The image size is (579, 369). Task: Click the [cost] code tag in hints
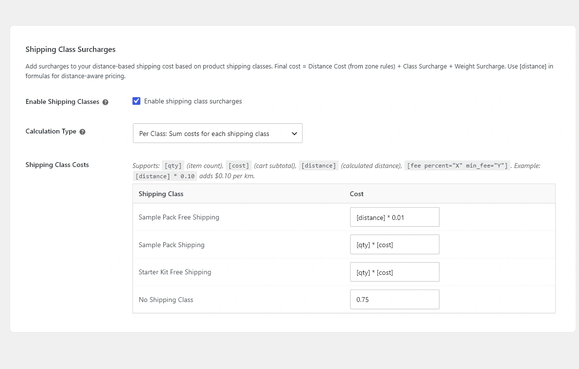click(239, 166)
